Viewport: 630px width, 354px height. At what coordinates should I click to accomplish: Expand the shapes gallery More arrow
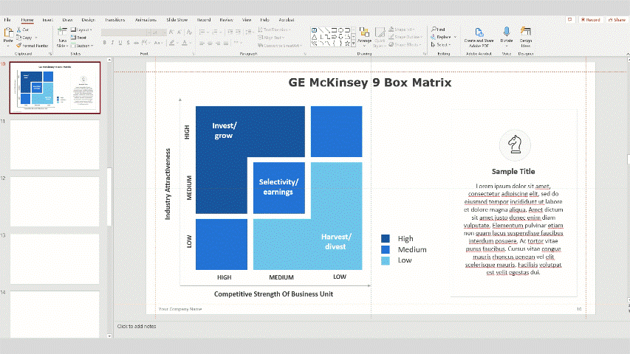point(353,43)
